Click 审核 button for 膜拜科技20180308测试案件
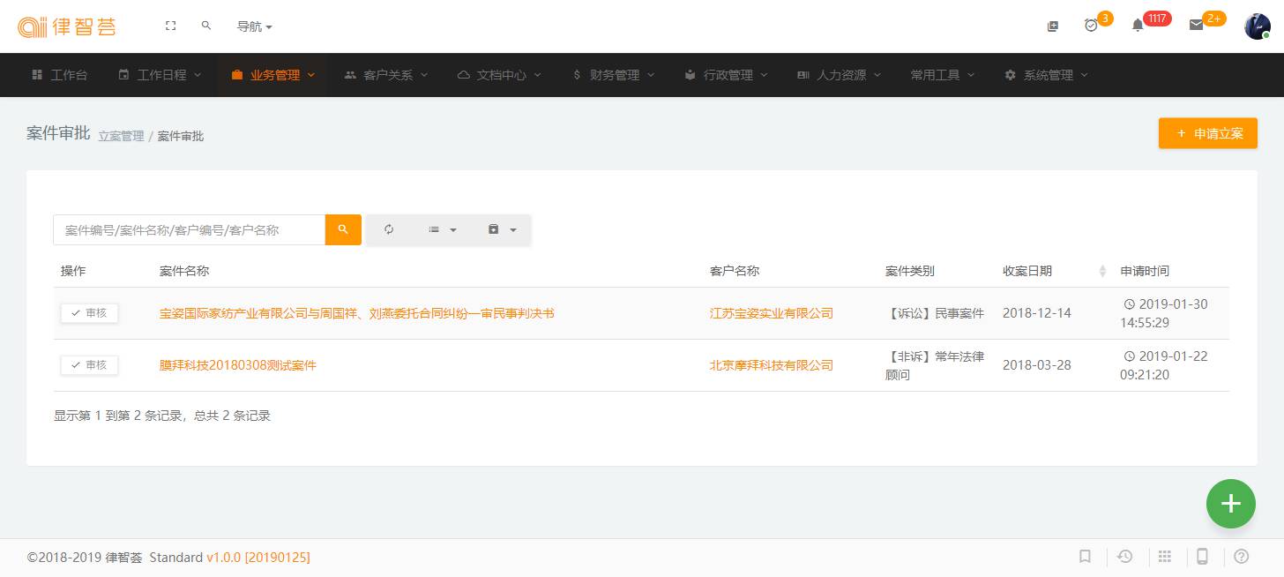Screen dimensions: 1284x577 click(89, 365)
